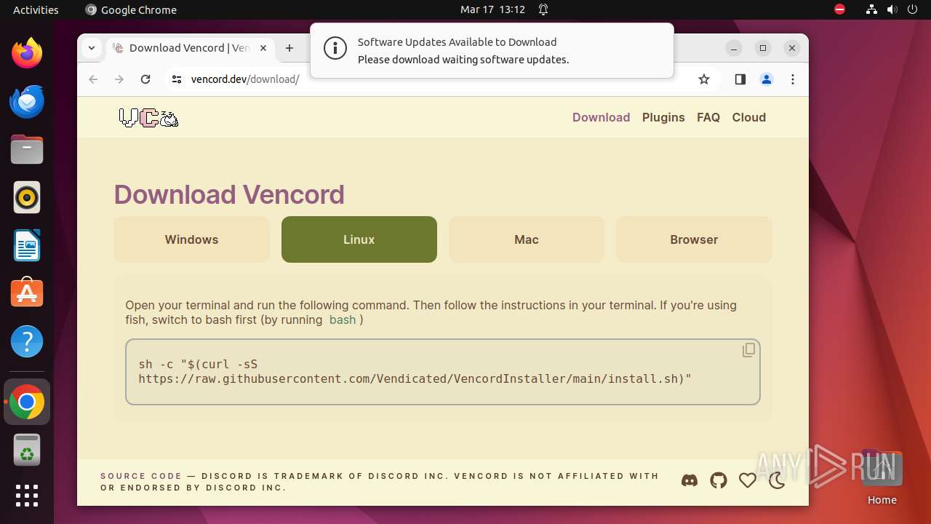The image size is (931, 524).
Task: Expand the Chrome tab search dropdown
Action: point(91,48)
